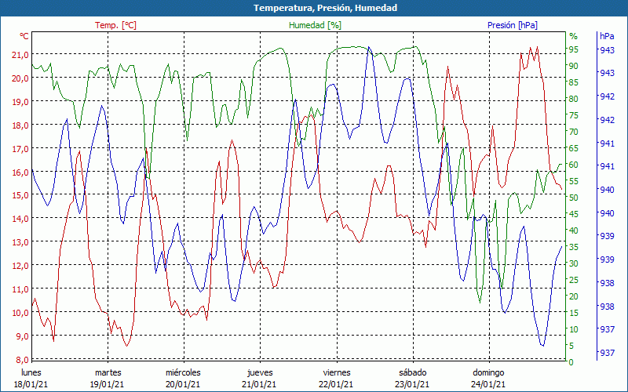Click the date '21/01/21'
The height and width of the screenshot is (392, 628).
[x=259, y=385]
